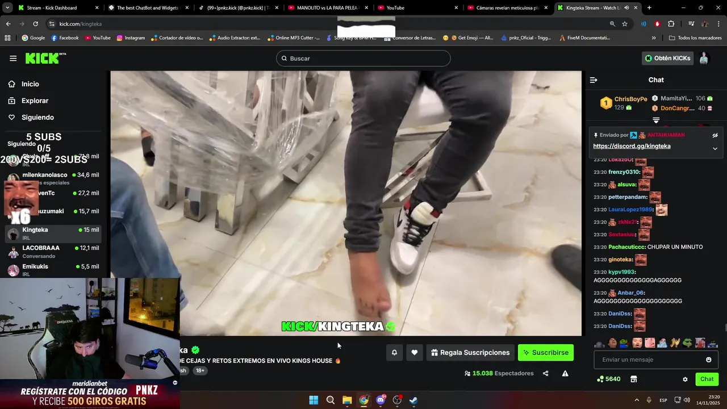Open Steam from taskbar

click(x=413, y=400)
